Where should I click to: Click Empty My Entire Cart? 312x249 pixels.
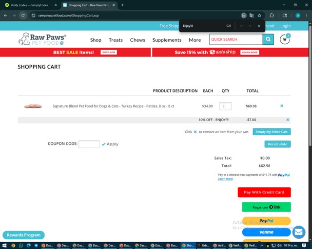(x=272, y=132)
